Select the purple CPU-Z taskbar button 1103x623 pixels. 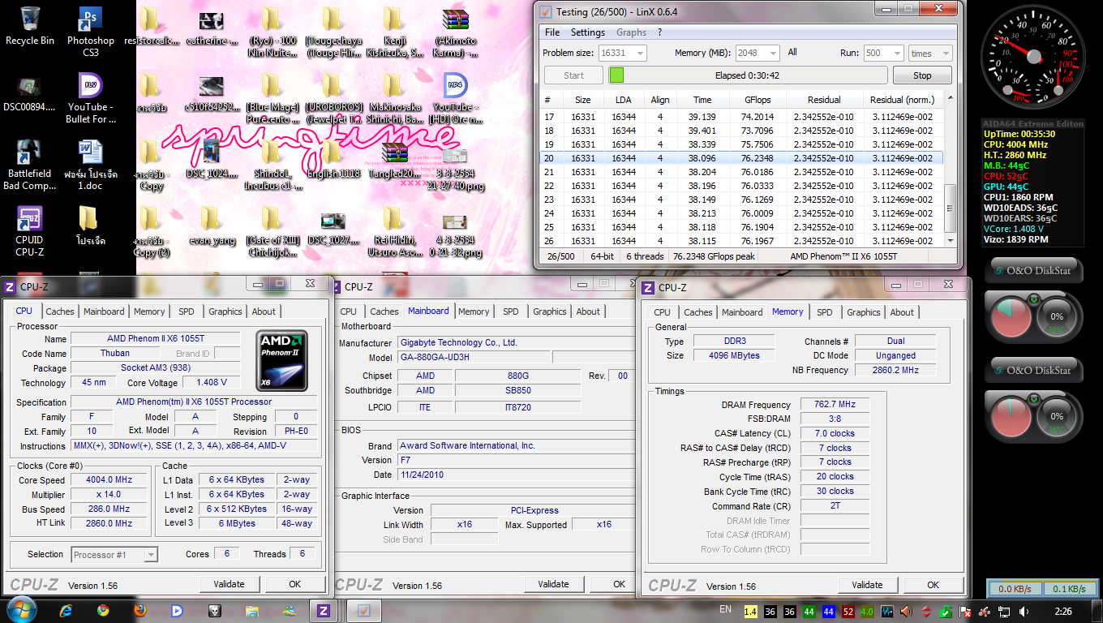point(324,610)
